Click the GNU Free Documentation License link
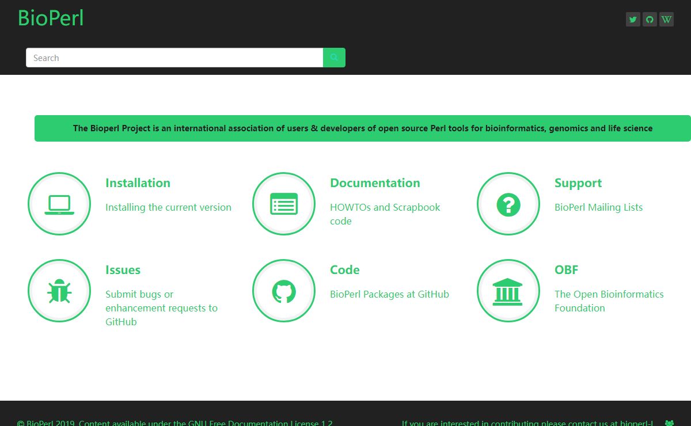 (x=260, y=423)
